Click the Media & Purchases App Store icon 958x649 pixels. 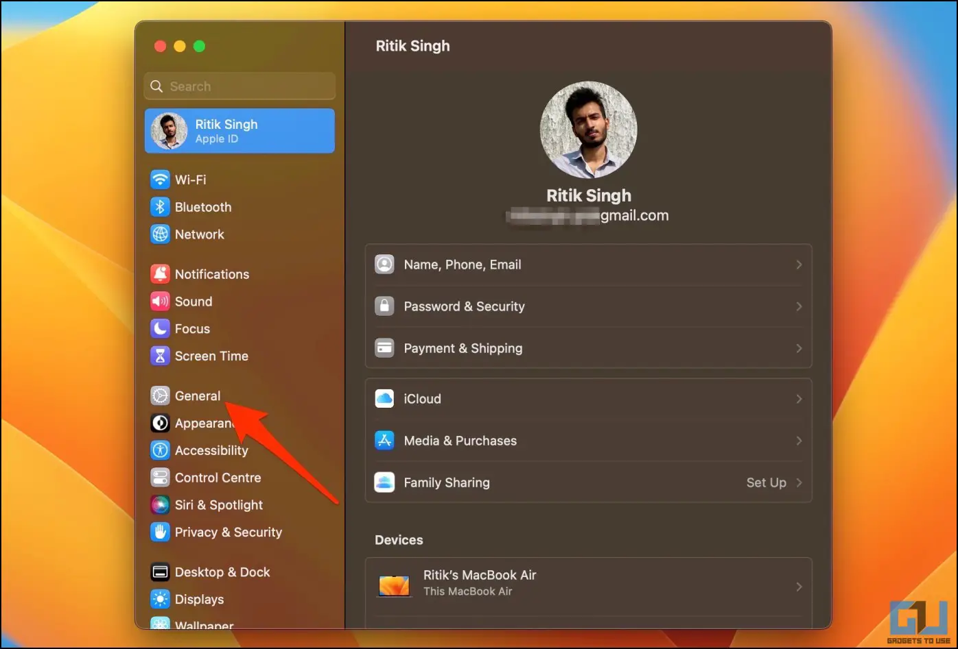384,441
